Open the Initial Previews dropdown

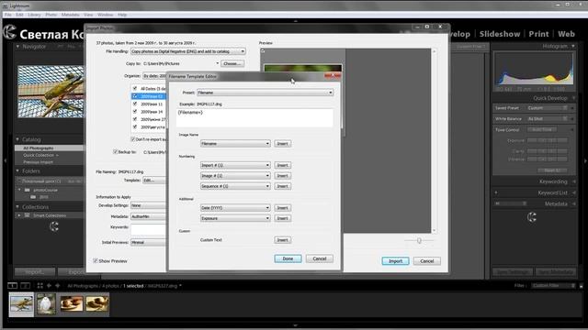[x=148, y=242]
